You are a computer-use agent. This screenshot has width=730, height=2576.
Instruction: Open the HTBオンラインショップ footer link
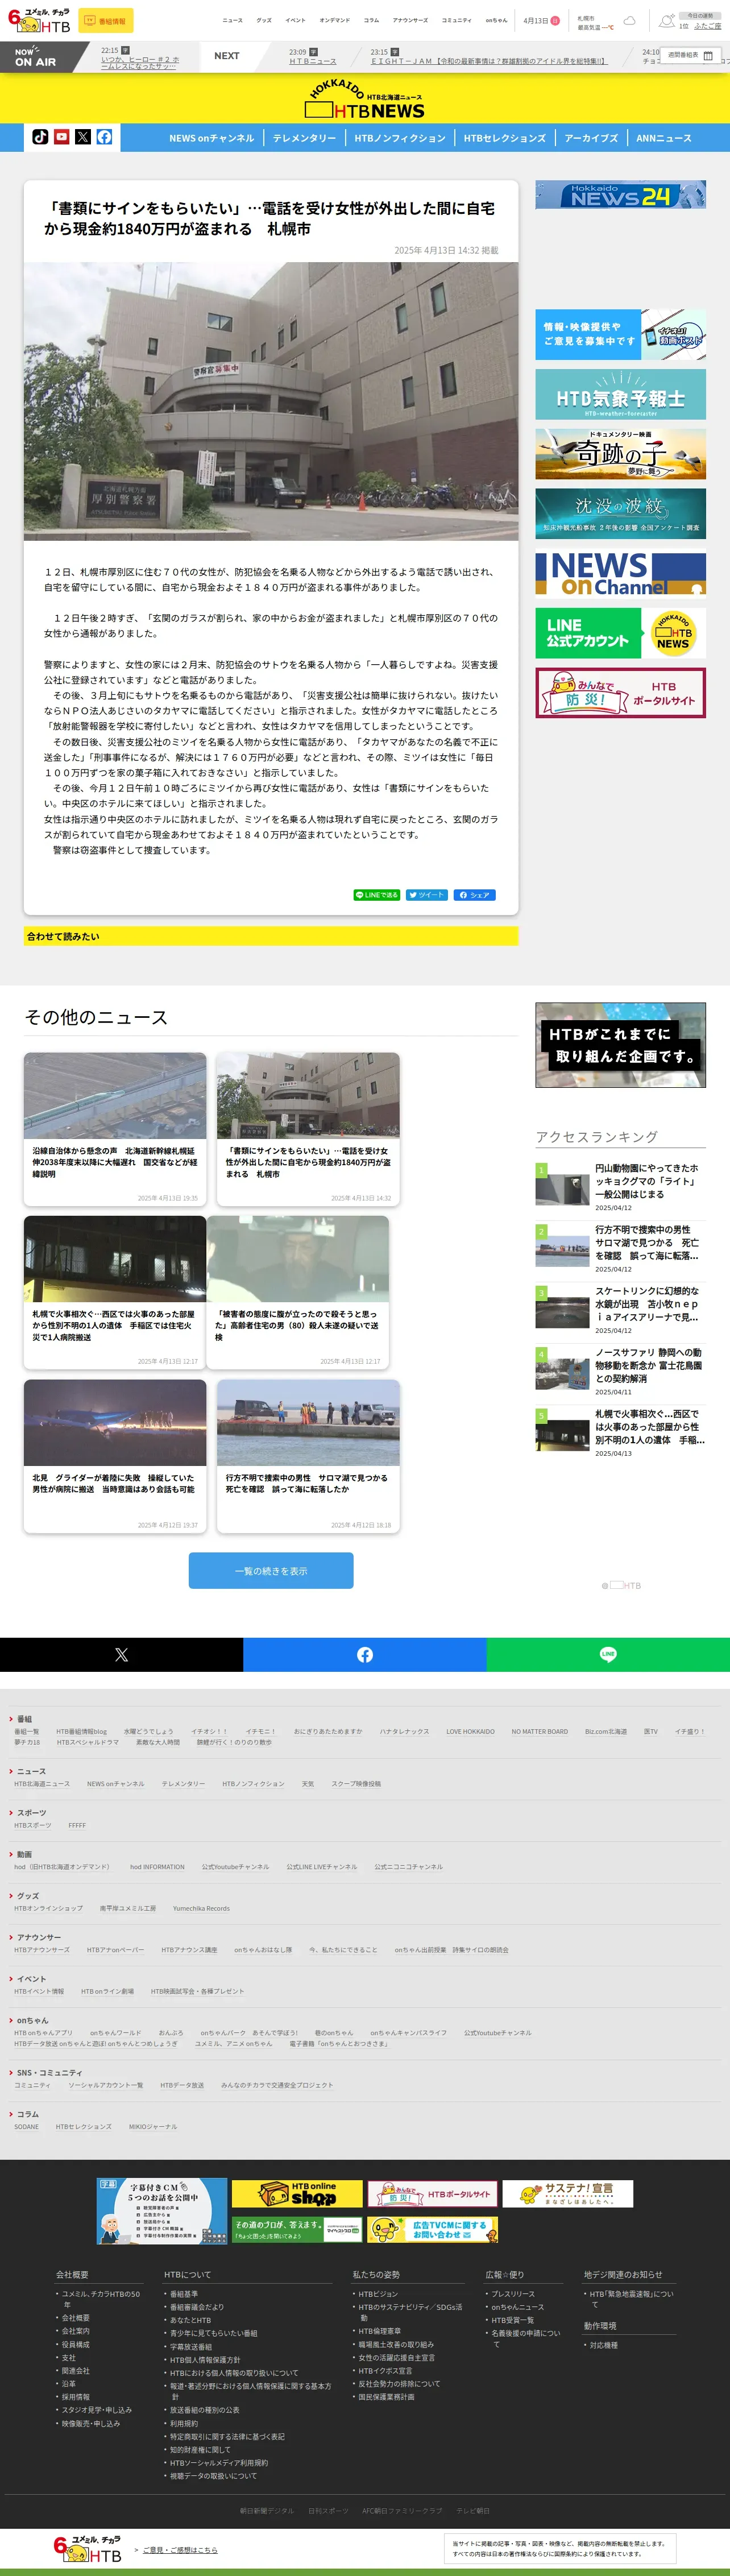[x=49, y=1908]
